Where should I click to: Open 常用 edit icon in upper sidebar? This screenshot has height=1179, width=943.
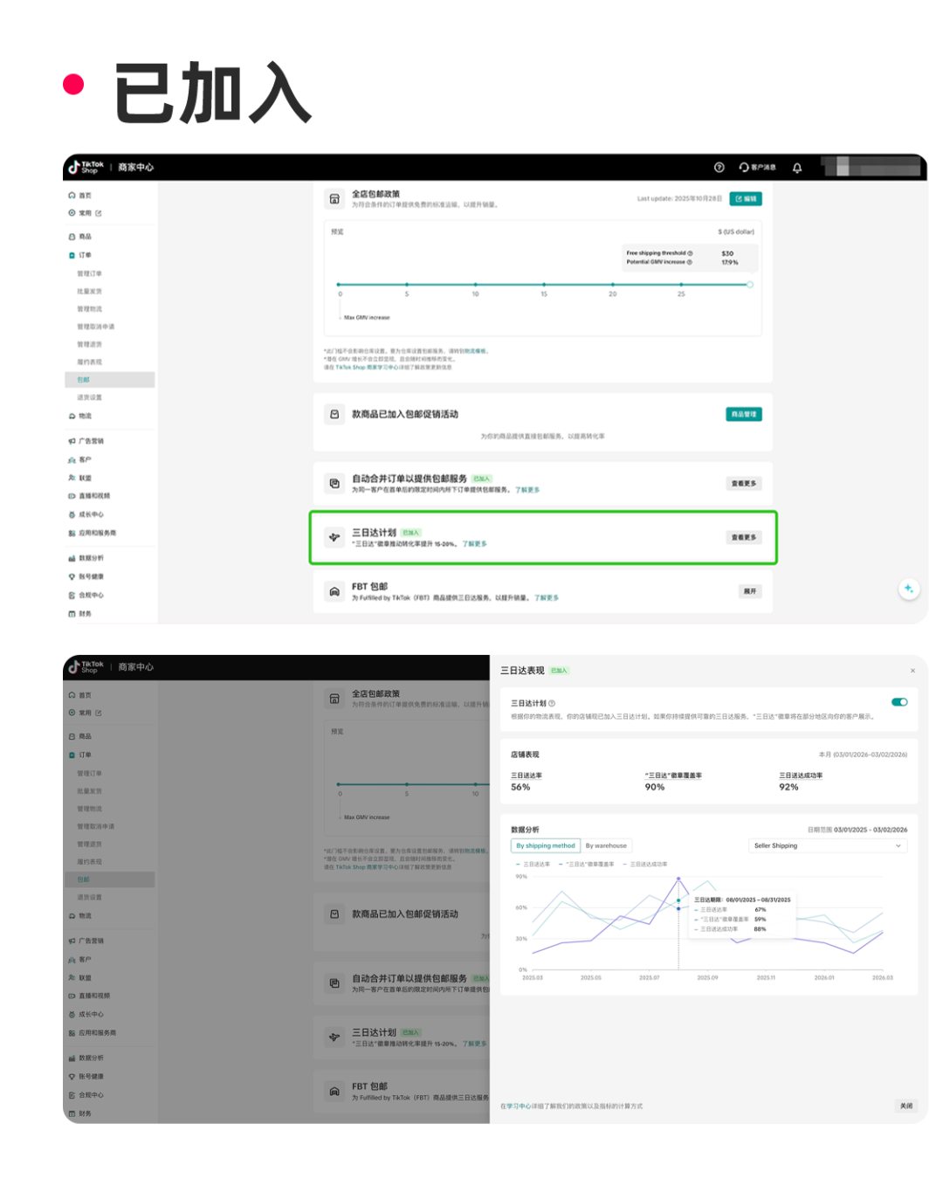click(x=99, y=213)
